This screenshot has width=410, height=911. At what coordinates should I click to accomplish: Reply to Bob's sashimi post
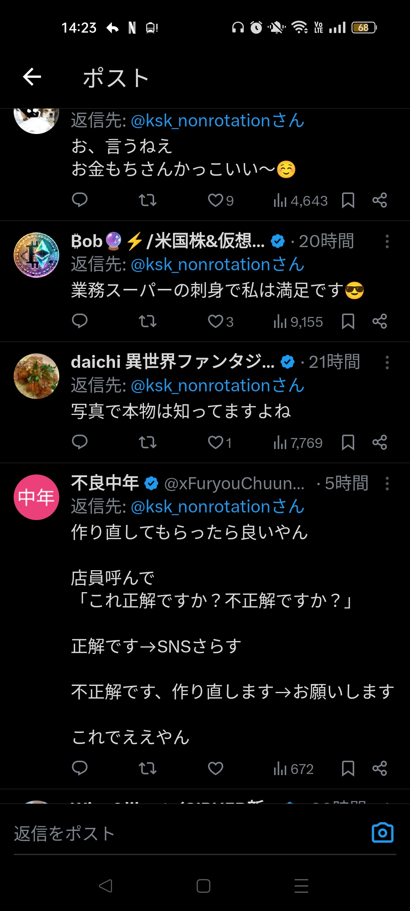click(80, 321)
